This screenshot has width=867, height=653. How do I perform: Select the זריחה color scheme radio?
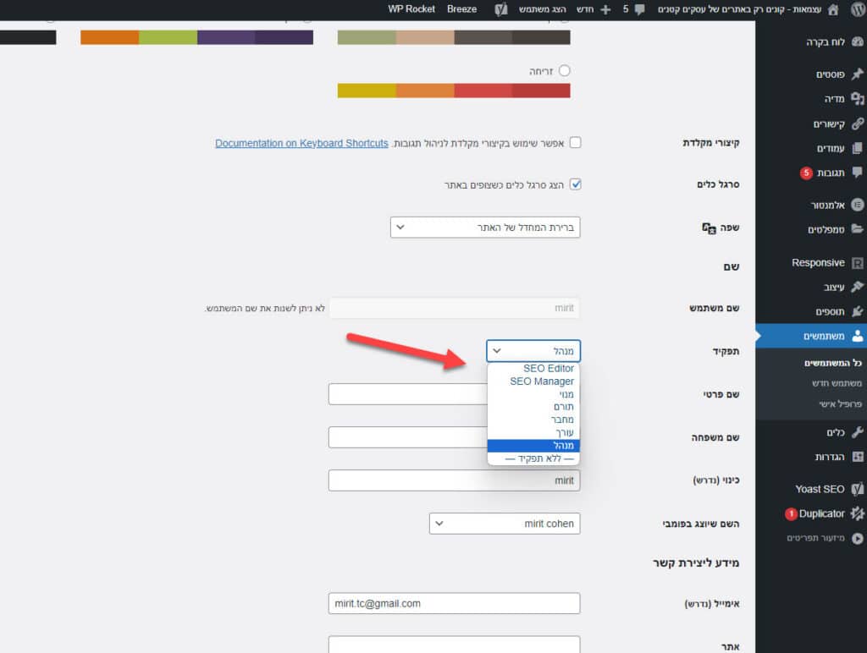click(565, 71)
